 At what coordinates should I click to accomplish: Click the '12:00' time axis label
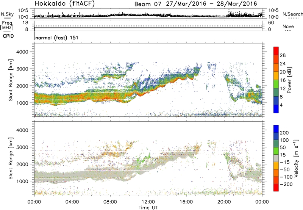pos(148,202)
